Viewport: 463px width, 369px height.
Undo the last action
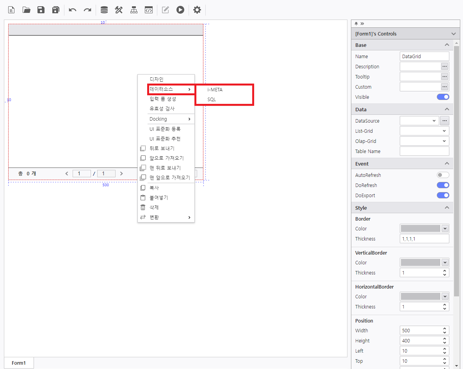pyautogui.click(x=73, y=10)
